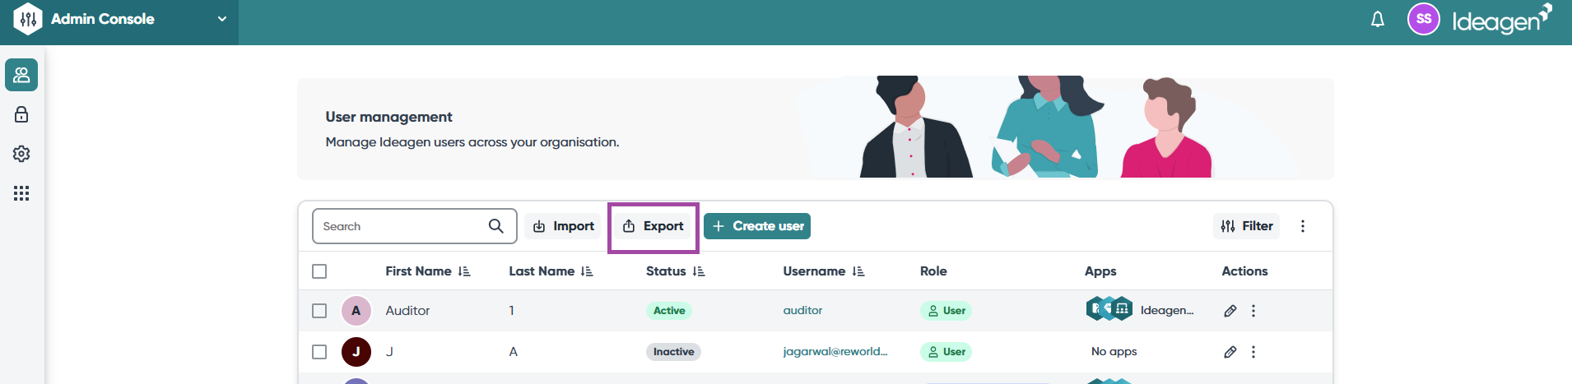Click the User role badge for J
The height and width of the screenshot is (384, 1572).
click(946, 352)
